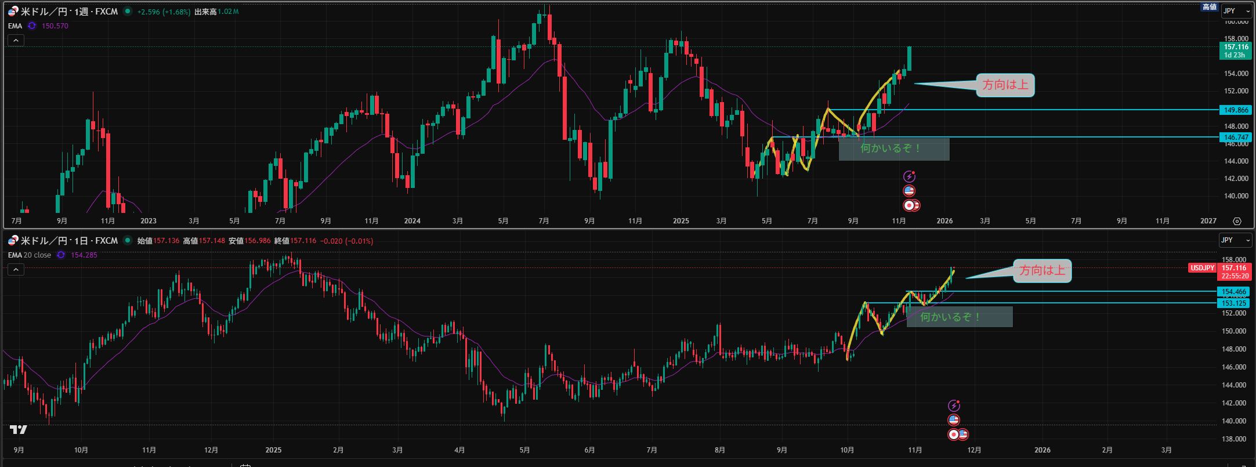This screenshot has height=467, width=1256.
Task: Click the TradingView logo in the daily chart
Action: point(18,430)
